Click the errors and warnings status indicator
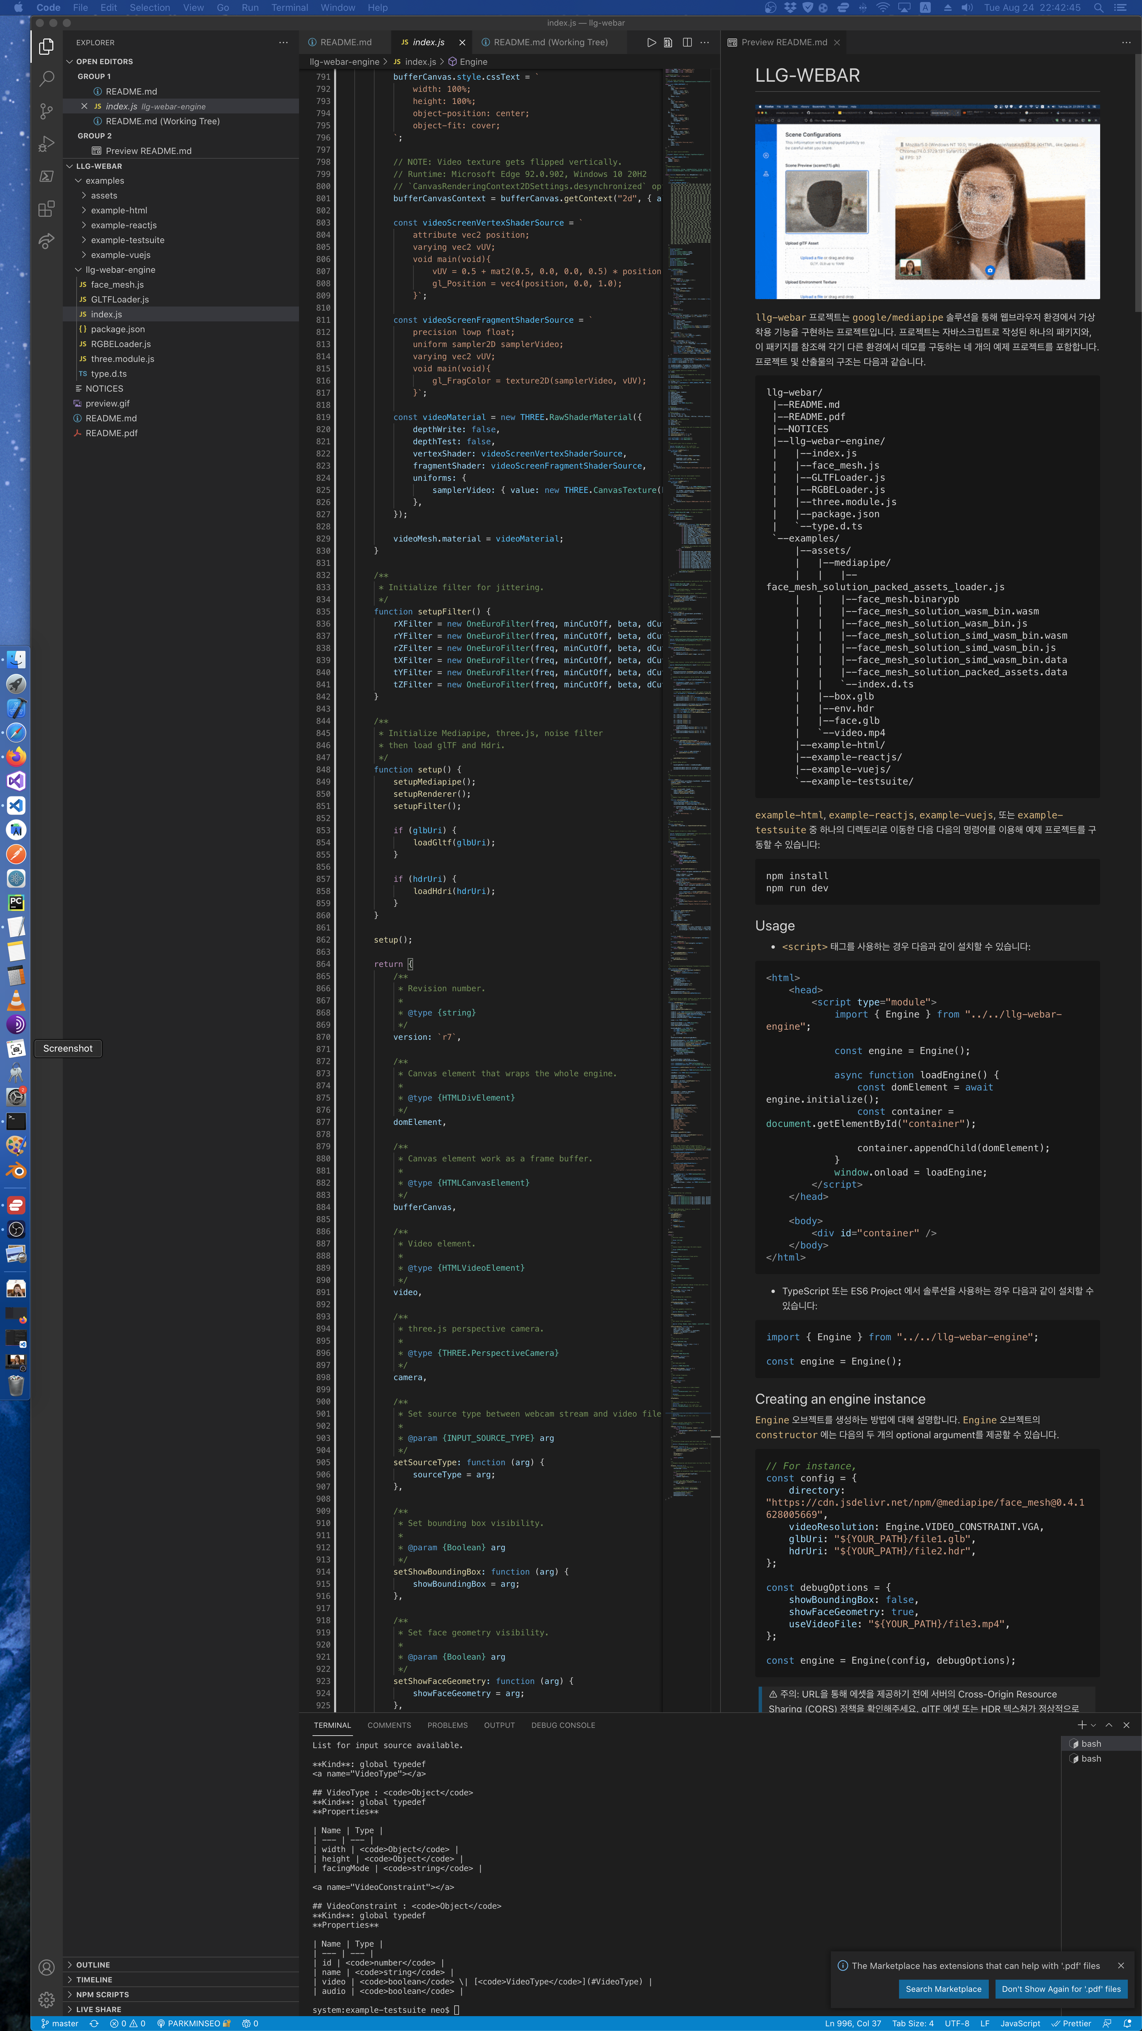 tap(128, 2023)
